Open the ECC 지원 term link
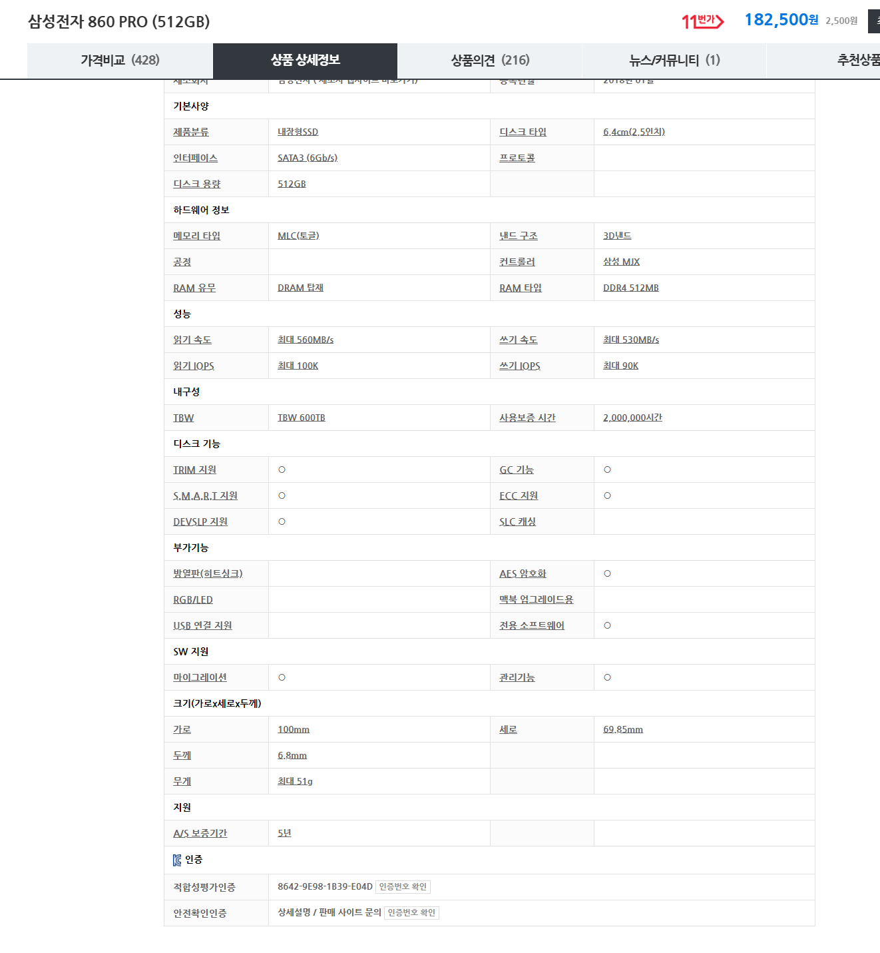Screen dimensions: 880x953 coord(519,495)
